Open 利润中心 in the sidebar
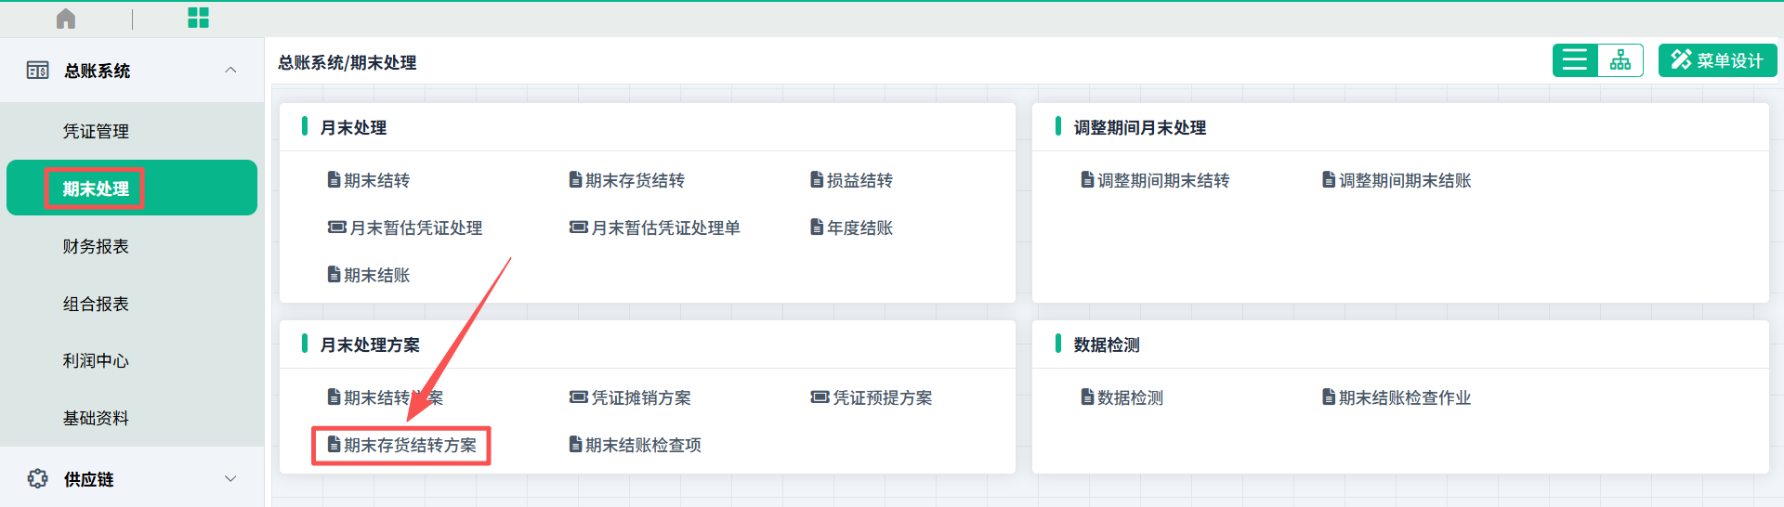Image resolution: width=1784 pixels, height=507 pixels. [96, 361]
